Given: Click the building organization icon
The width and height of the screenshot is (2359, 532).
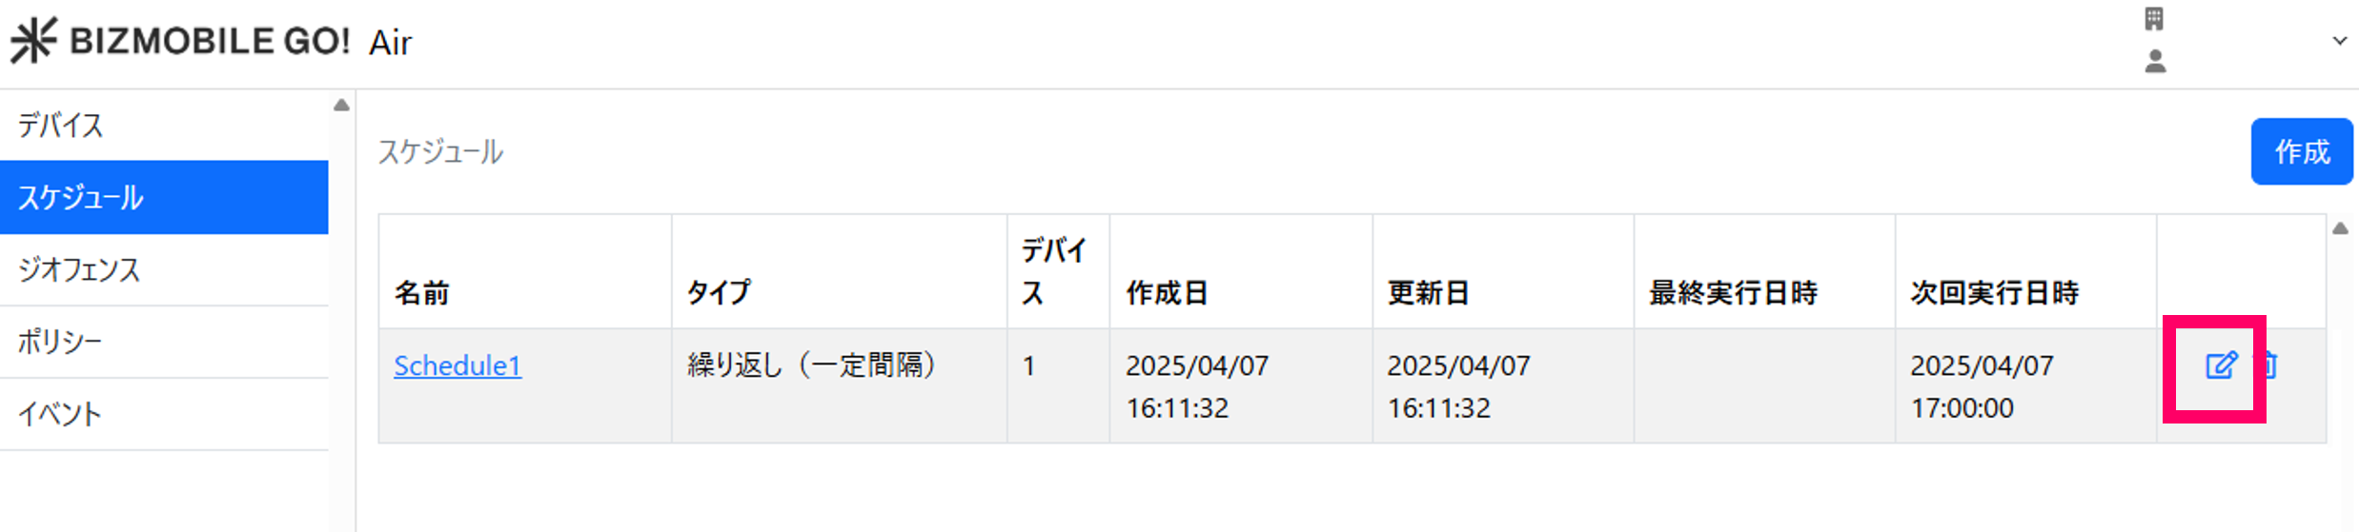Looking at the screenshot, I should 2154,19.
